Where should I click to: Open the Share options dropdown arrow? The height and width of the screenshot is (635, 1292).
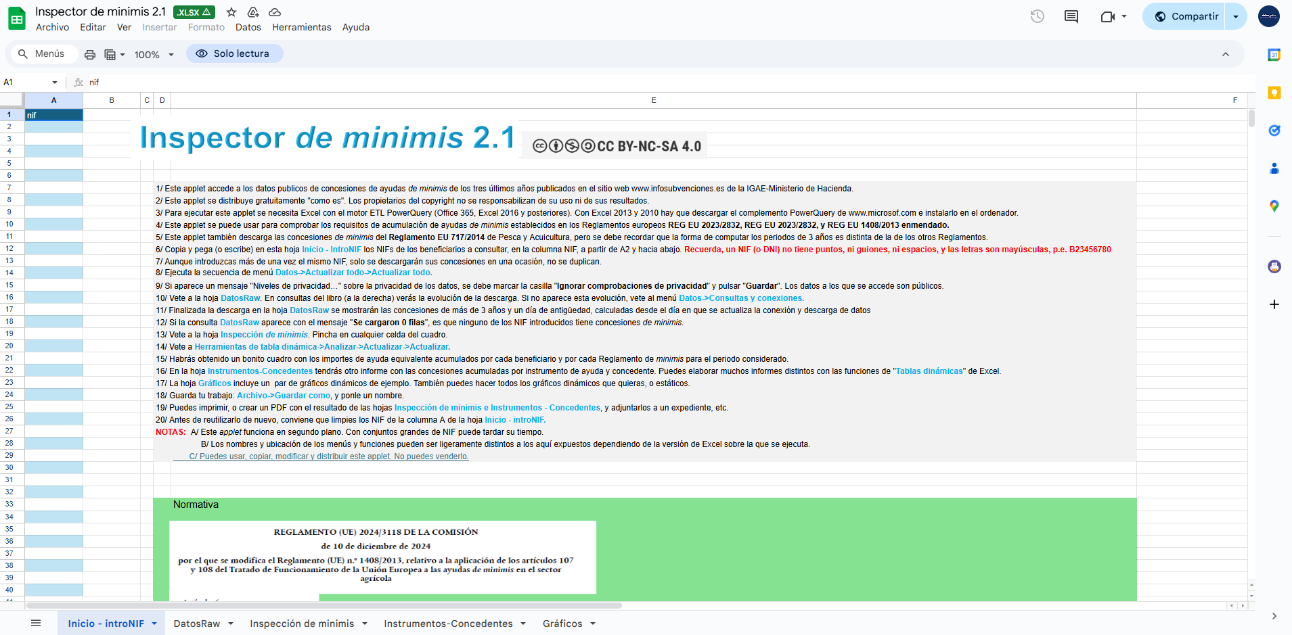[1236, 16]
